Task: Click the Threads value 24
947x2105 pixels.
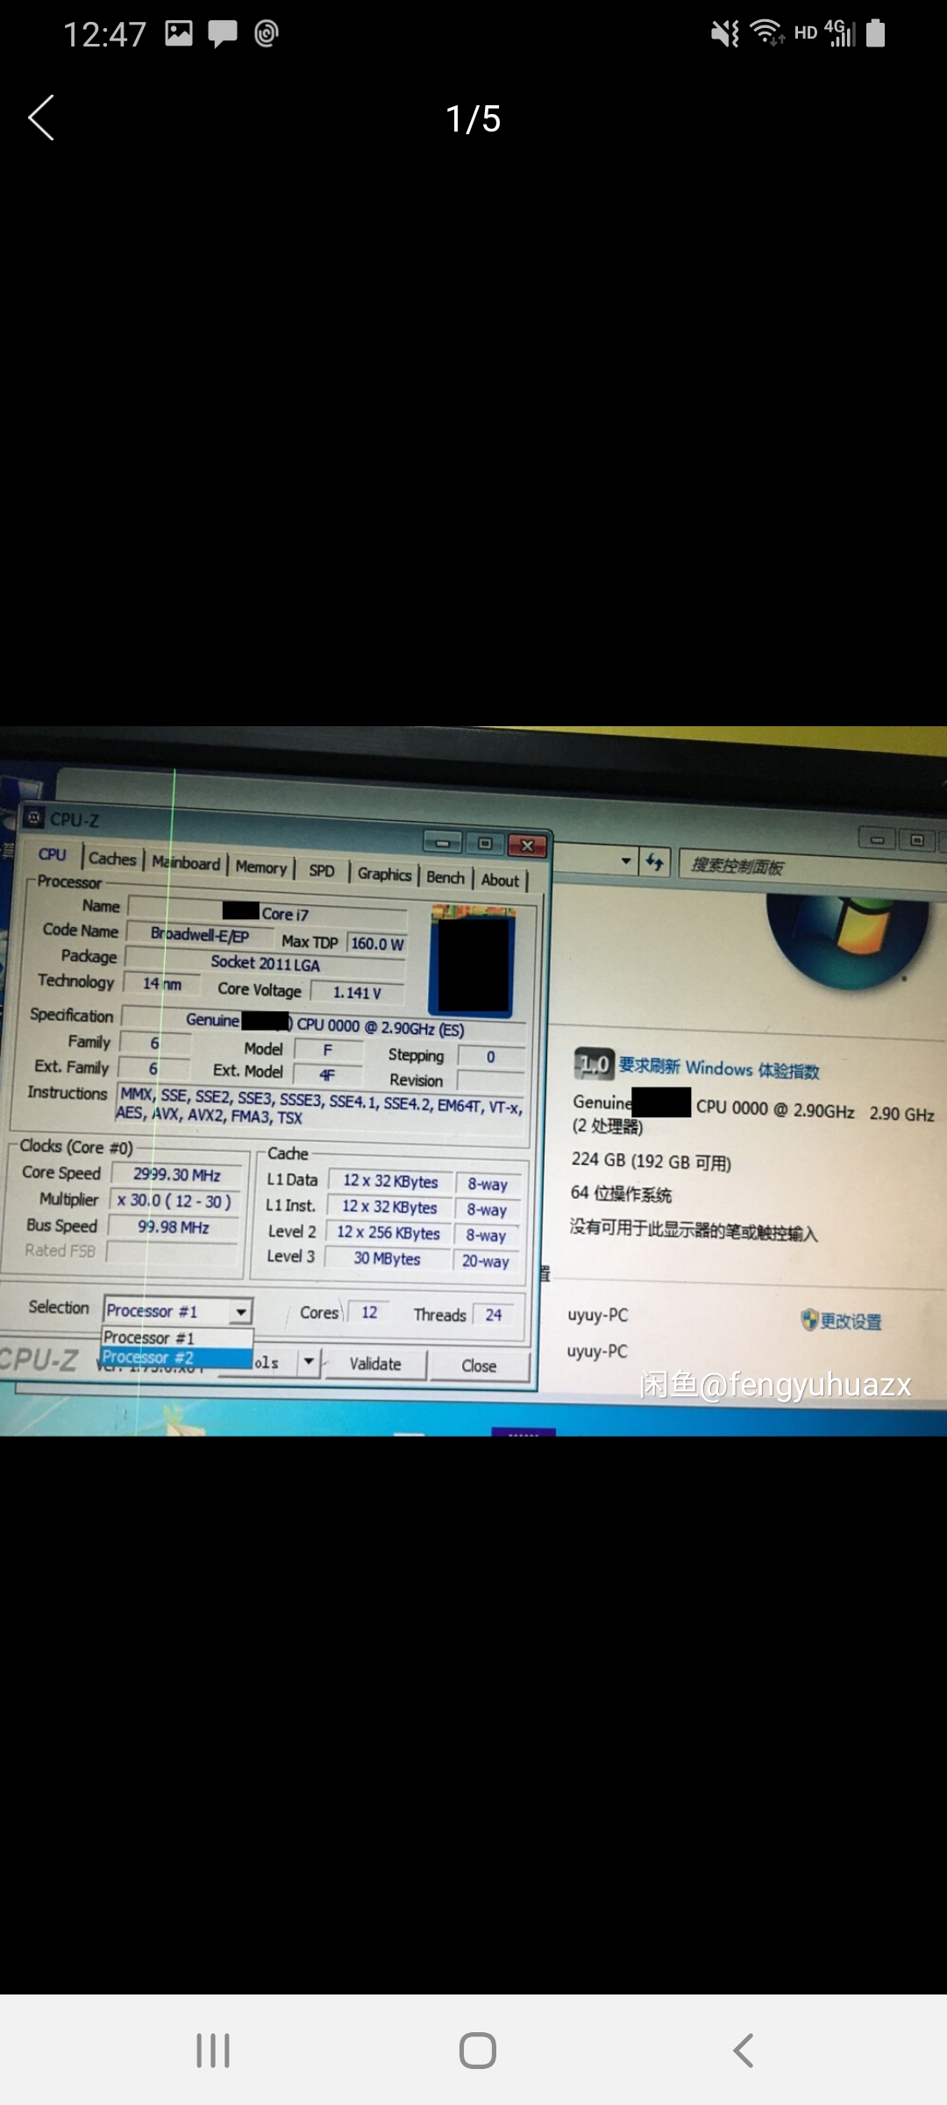Action: (494, 1314)
